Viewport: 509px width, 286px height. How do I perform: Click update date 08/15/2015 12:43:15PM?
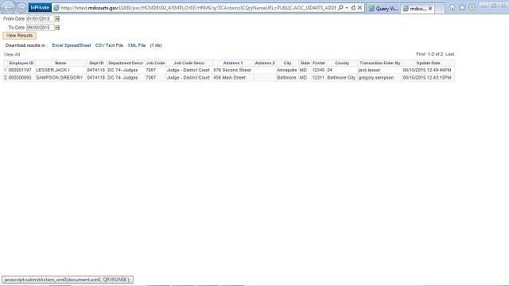[x=427, y=78]
